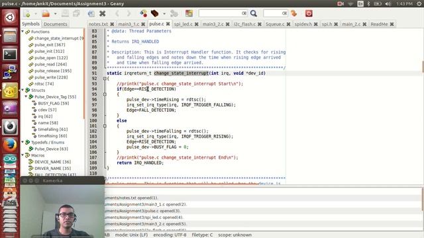Viewport: 424px width, 238px height.
Task: Open Firefox from the launcher
Action: pyautogui.click(x=10, y=145)
